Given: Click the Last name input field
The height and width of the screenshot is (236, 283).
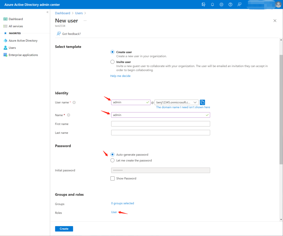Looking at the screenshot, I should click(161, 133).
